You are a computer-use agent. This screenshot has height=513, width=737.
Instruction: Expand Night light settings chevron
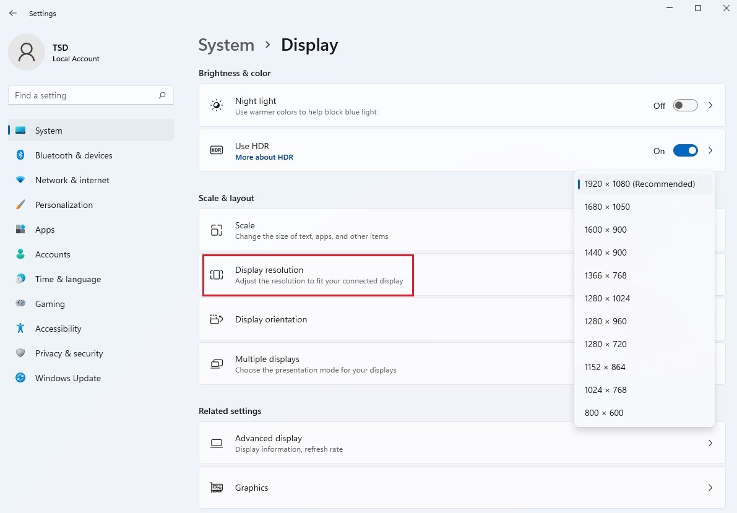tap(710, 106)
